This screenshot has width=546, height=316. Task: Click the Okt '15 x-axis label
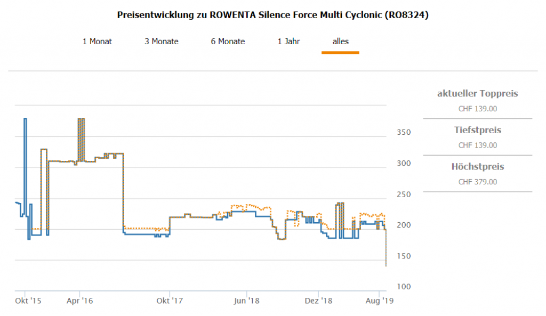pos(29,301)
